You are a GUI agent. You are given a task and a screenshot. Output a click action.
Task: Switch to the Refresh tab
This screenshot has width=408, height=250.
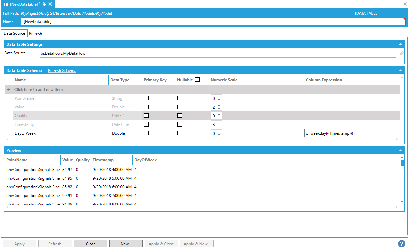[x=35, y=34]
